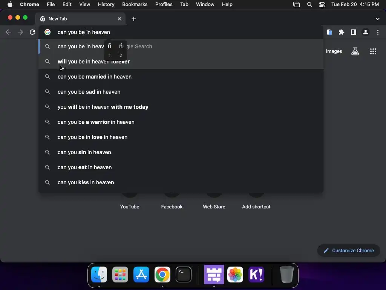386x290 pixels.
Task: Select suggestion 'can you eat in heaven'
Action: point(181,167)
